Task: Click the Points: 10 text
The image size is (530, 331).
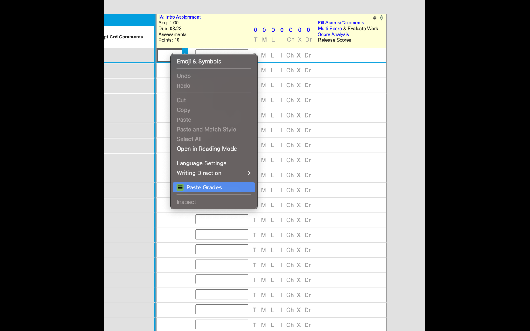Action: click(169, 40)
